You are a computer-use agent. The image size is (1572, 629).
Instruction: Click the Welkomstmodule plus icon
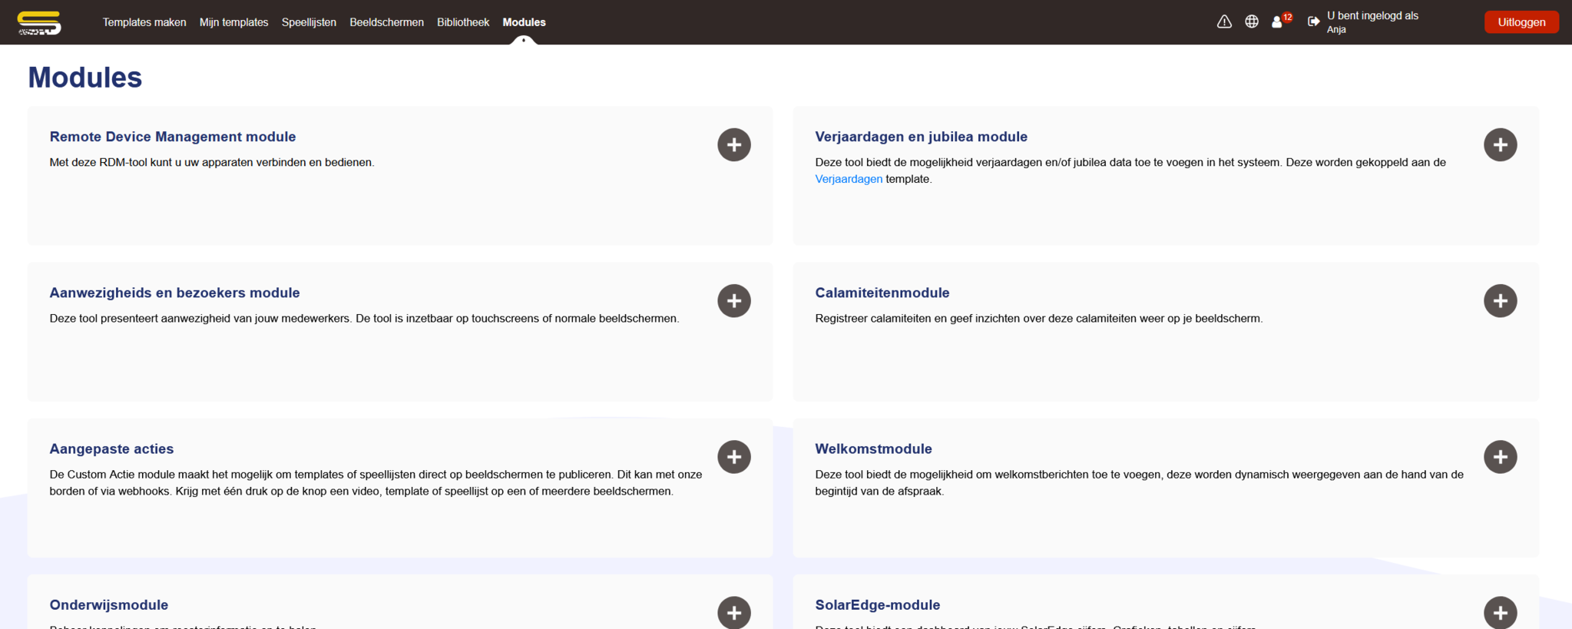pos(1499,457)
